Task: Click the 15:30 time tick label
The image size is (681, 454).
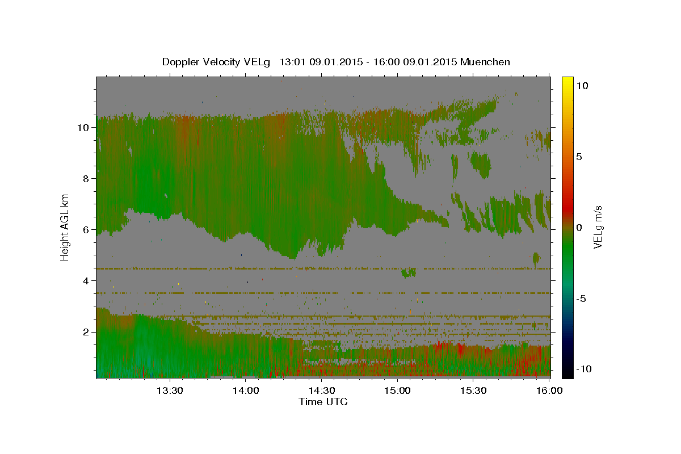Action: point(473,390)
